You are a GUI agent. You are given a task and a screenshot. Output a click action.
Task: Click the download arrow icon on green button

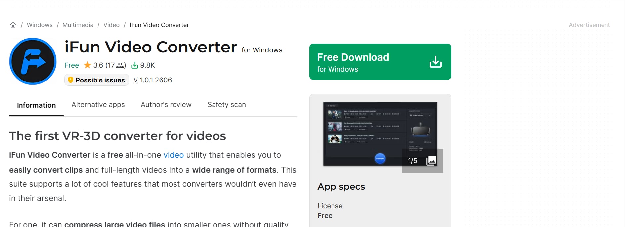(x=436, y=62)
